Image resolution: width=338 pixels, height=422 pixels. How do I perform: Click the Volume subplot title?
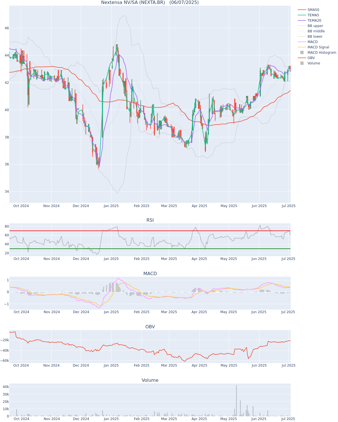click(150, 380)
